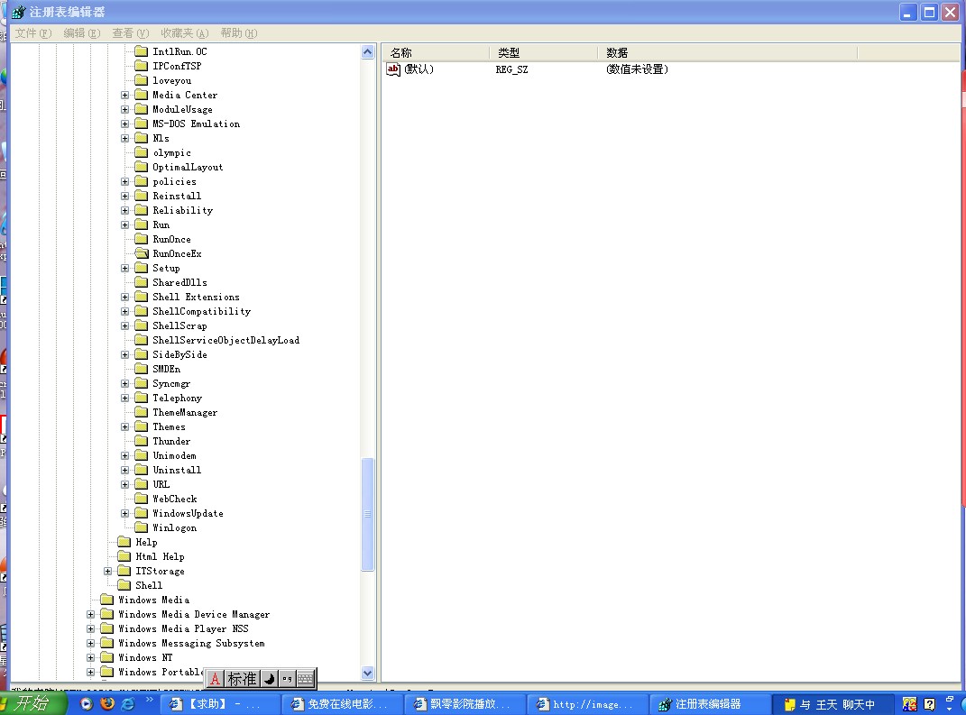Expand the Themes key
Screen dimensions: 966x715
[125, 426]
